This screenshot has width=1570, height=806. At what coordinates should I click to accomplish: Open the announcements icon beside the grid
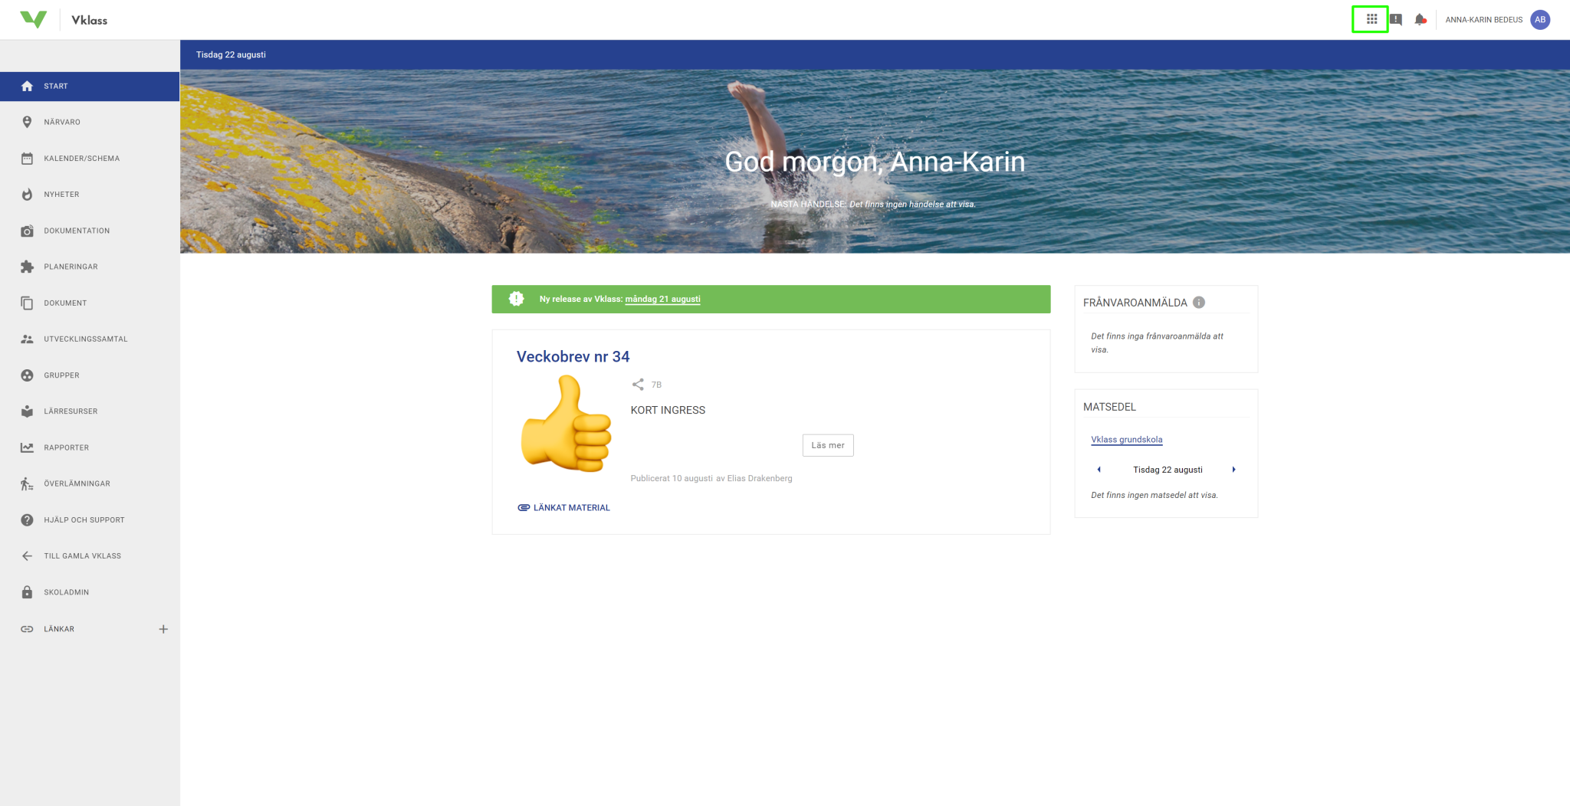click(x=1396, y=19)
